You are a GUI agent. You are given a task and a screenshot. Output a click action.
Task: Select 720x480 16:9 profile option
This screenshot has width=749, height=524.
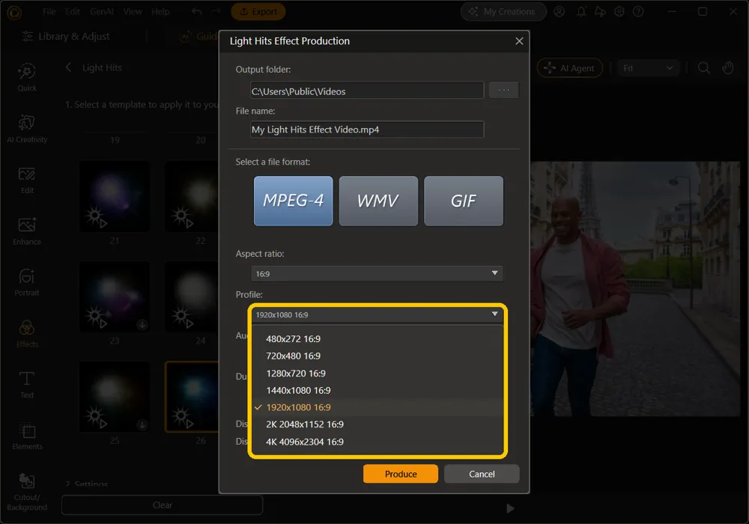377,356
